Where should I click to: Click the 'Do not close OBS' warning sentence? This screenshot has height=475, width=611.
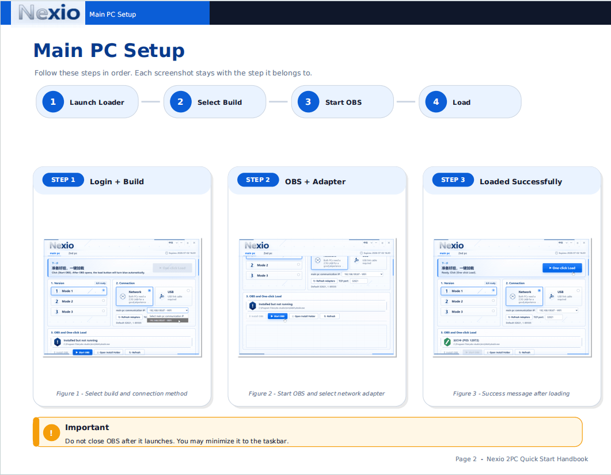pyautogui.click(x=177, y=441)
